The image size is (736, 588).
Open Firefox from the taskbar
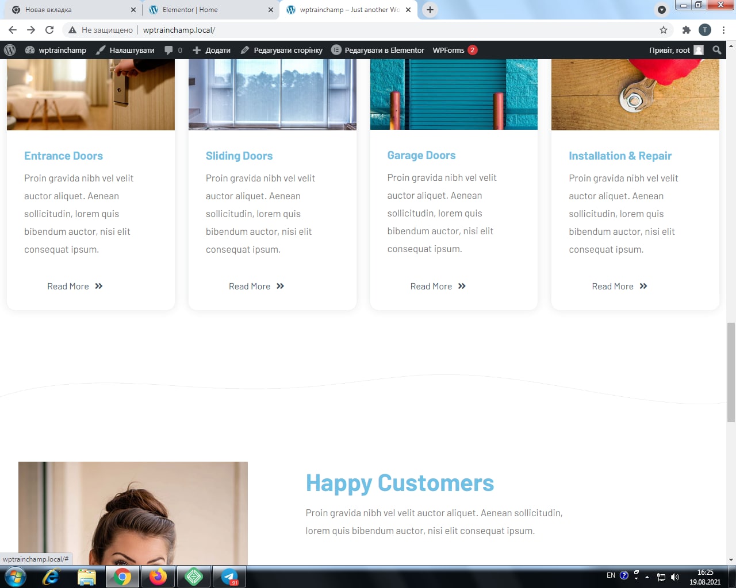pyautogui.click(x=158, y=577)
